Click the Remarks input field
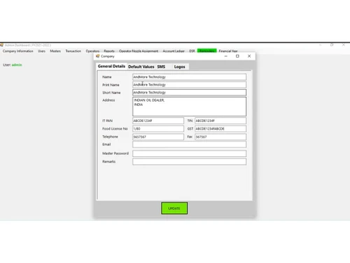 (189, 161)
